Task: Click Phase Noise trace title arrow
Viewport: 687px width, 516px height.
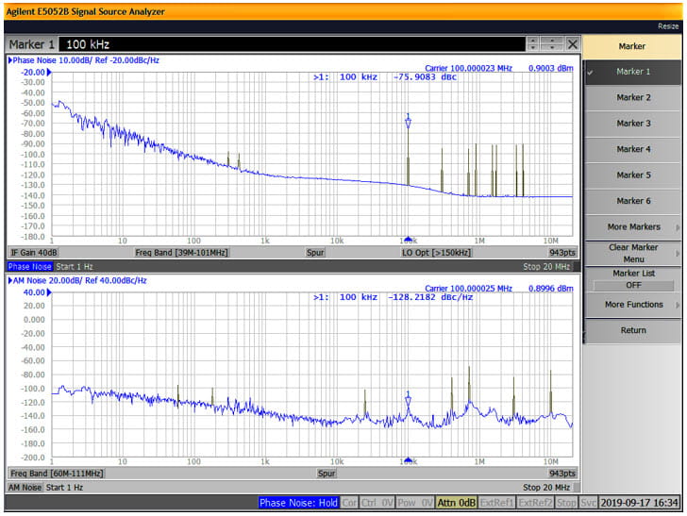Action: click(10, 60)
